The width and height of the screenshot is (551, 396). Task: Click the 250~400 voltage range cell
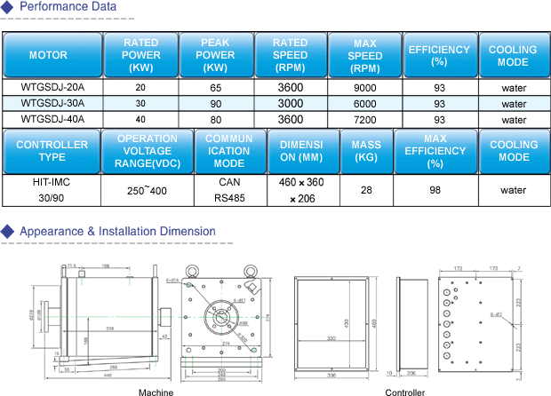(x=147, y=189)
